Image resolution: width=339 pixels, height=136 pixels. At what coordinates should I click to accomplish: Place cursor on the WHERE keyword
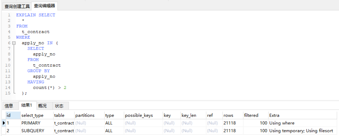click(23, 37)
